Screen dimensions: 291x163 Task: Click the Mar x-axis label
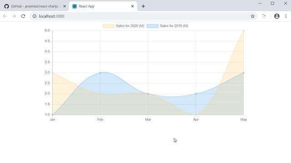click(x=148, y=120)
